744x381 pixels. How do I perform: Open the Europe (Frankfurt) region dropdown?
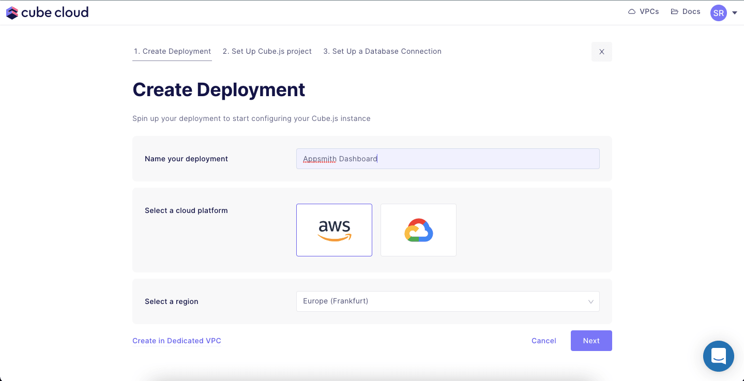439,301
